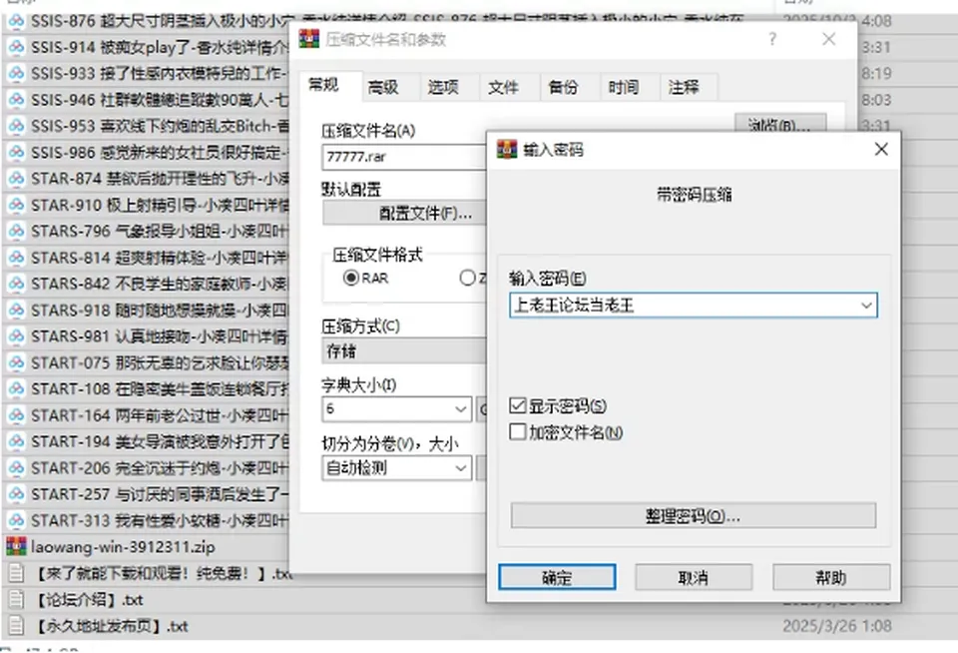Click 取消 in the password dialog
Screen dimensions: 958x653
(694, 577)
